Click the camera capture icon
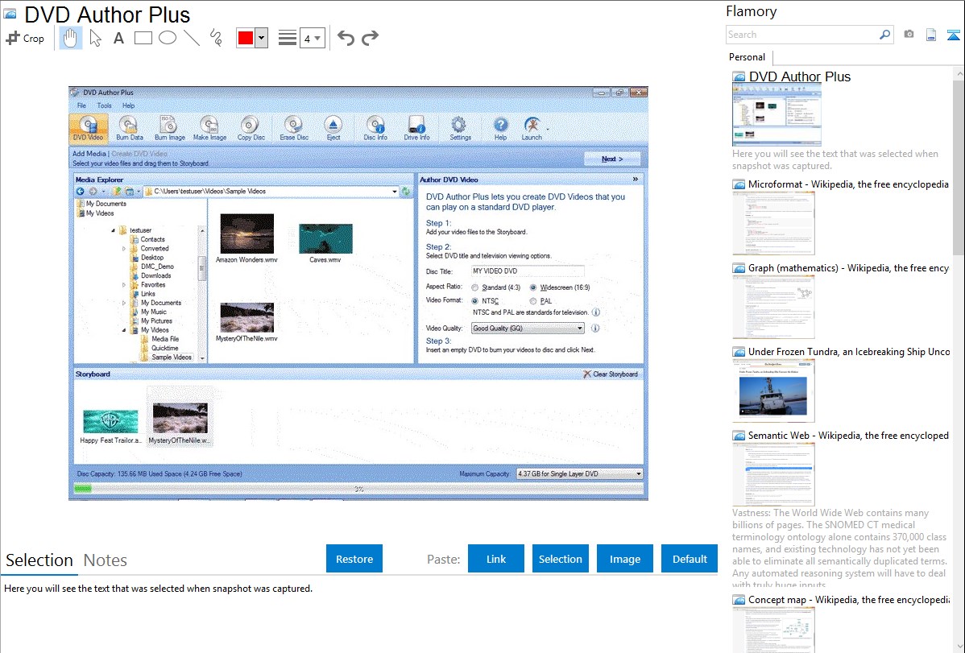 (x=909, y=35)
